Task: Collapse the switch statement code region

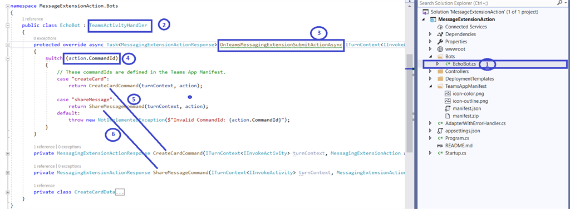Action: click(x=7, y=58)
